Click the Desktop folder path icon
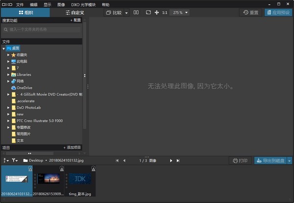The width and height of the screenshot is (294, 203). pyautogui.click(x=25, y=160)
